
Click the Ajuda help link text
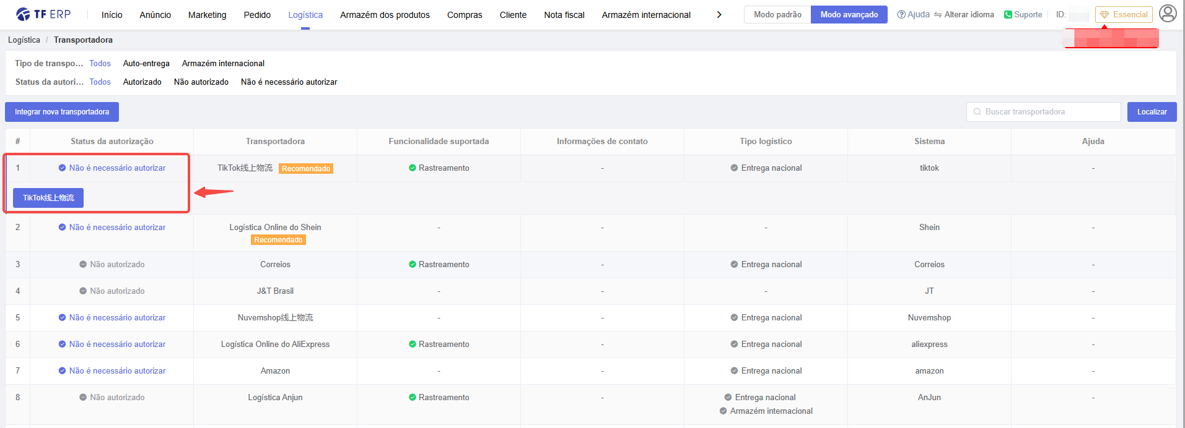click(919, 14)
